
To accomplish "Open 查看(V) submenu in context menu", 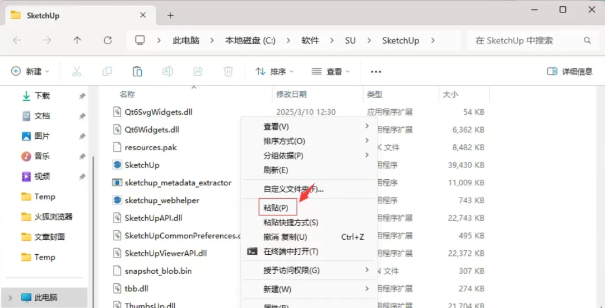I will (x=309, y=127).
